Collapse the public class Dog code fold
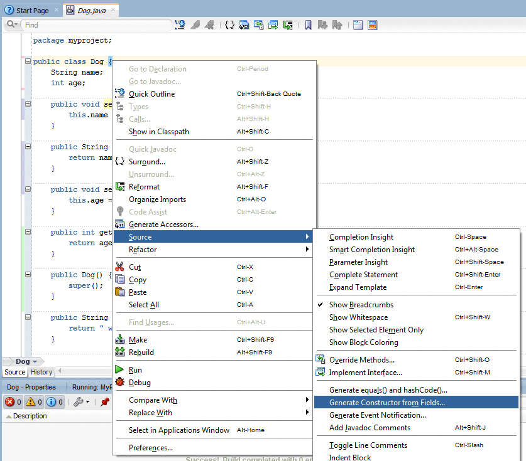 coord(28,61)
